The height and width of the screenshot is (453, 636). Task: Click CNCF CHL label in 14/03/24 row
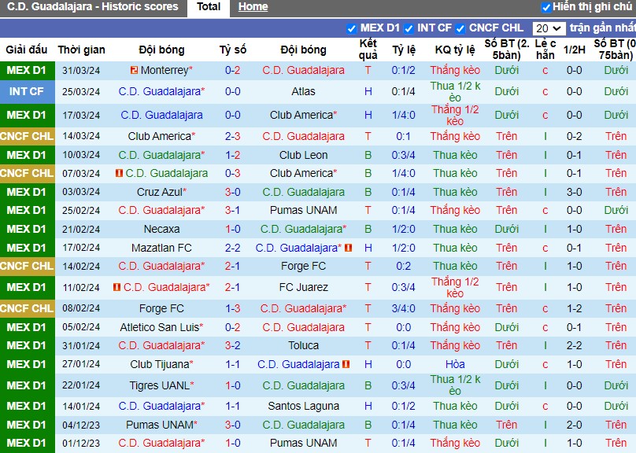tap(27, 137)
